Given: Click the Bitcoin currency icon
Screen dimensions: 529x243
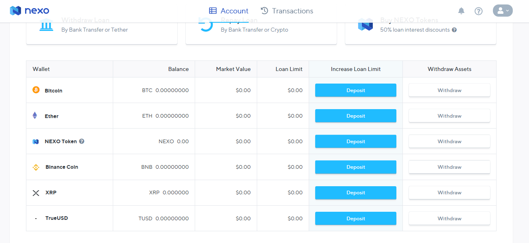Looking at the screenshot, I should pyautogui.click(x=36, y=90).
